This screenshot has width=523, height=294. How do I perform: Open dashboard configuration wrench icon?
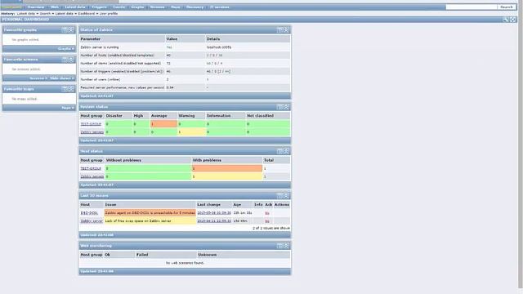pos(506,20)
